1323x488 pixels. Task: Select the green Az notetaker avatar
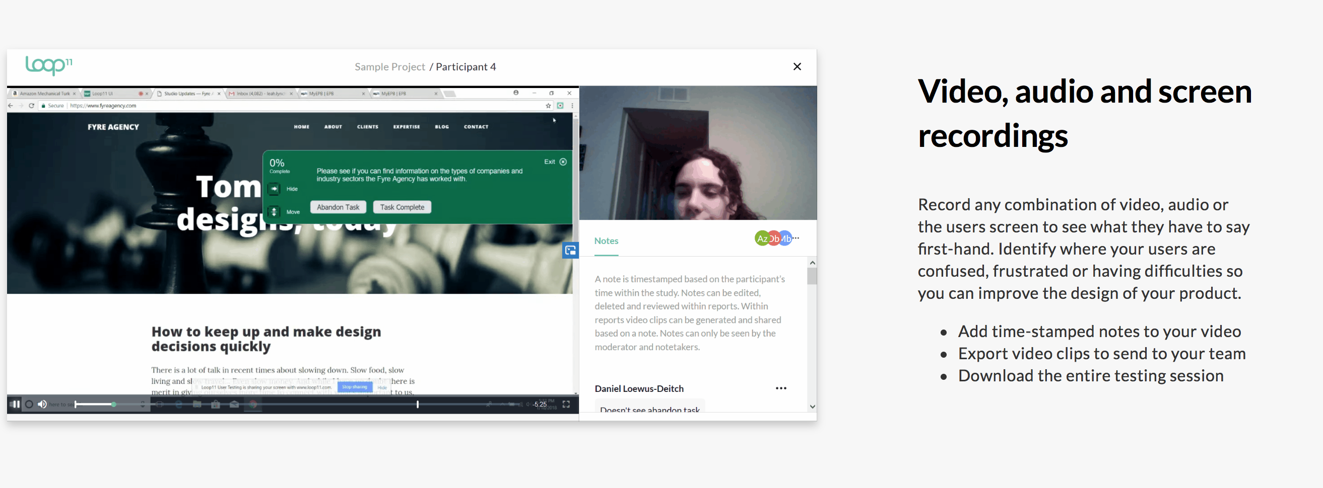[762, 238]
